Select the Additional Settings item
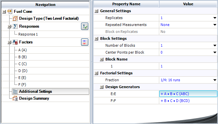 [51, 91]
